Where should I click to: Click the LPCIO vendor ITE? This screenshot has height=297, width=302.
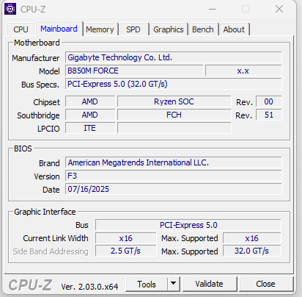tap(90, 128)
